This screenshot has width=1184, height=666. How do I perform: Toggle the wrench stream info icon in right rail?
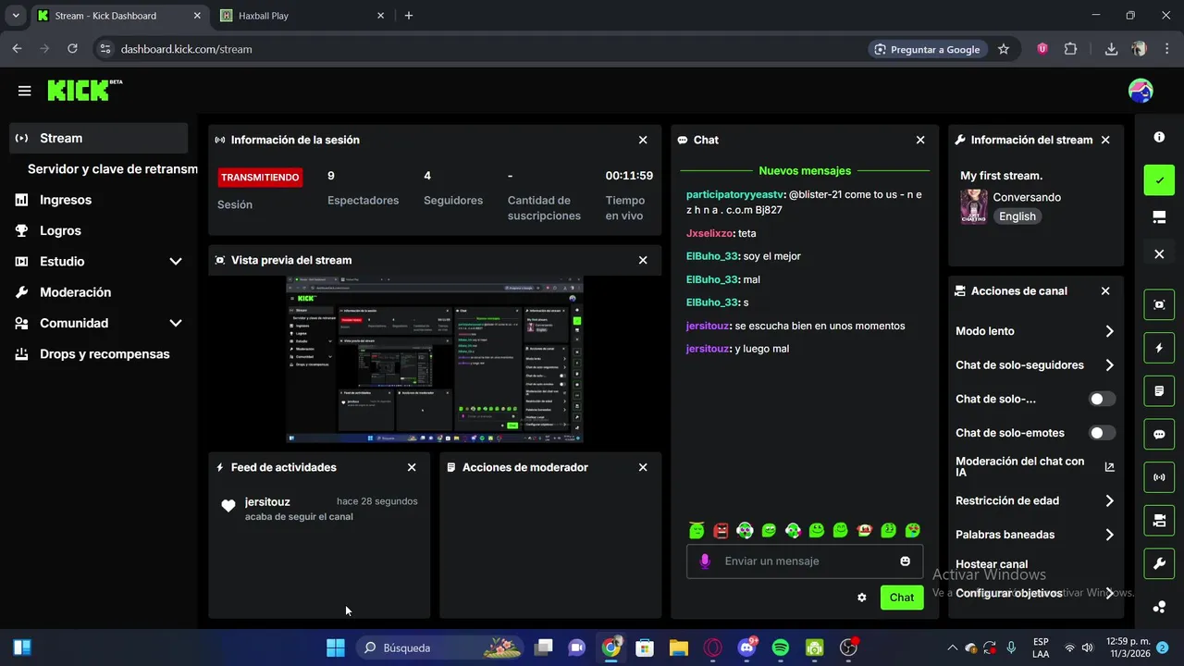coord(1159,563)
